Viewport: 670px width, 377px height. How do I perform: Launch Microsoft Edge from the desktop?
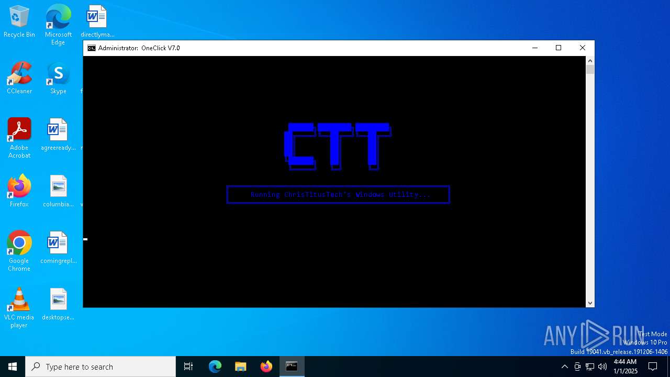click(x=58, y=25)
